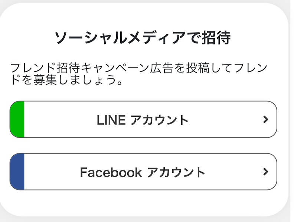Tap the chevron arrow on the LINE row
Screen dimensions: 294x222
click(x=265, y=119)
